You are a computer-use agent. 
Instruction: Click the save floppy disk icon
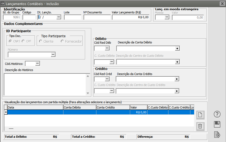point(217,124)
